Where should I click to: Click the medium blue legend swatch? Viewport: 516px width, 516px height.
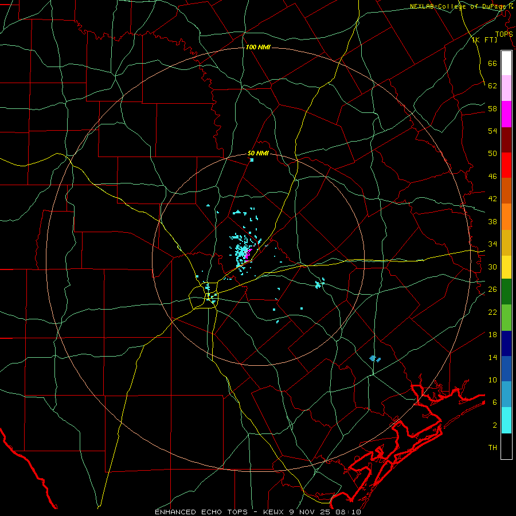(x=506, y=369)
